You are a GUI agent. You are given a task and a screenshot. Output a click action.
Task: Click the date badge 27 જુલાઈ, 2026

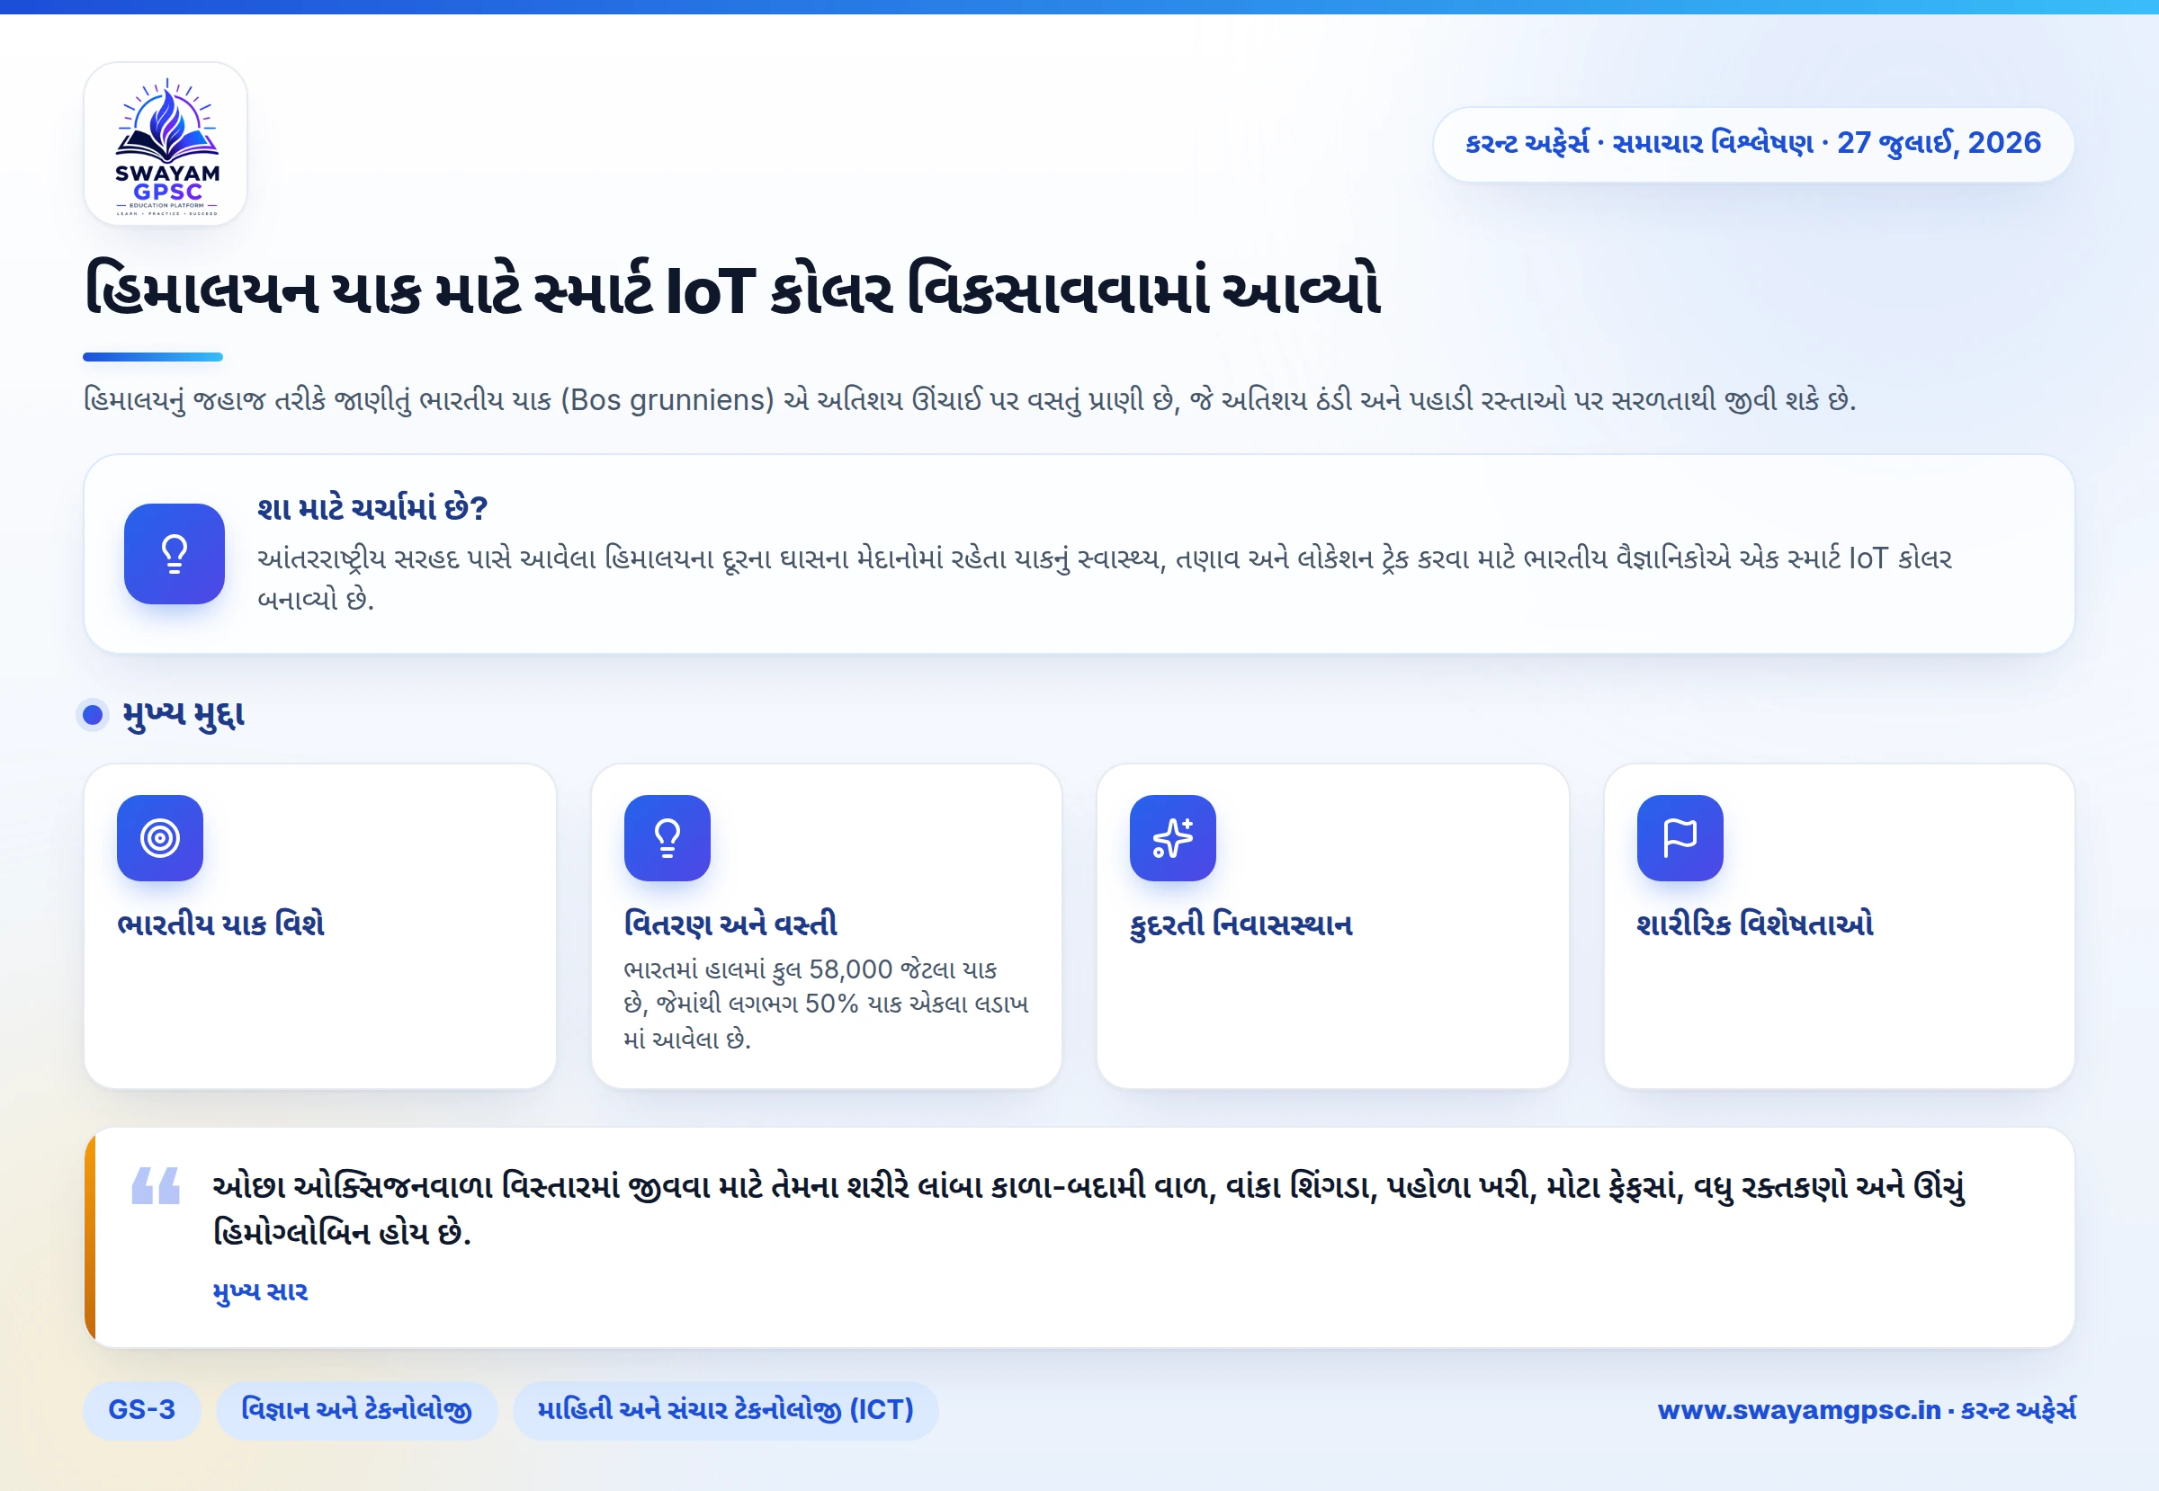[1752, 144]
